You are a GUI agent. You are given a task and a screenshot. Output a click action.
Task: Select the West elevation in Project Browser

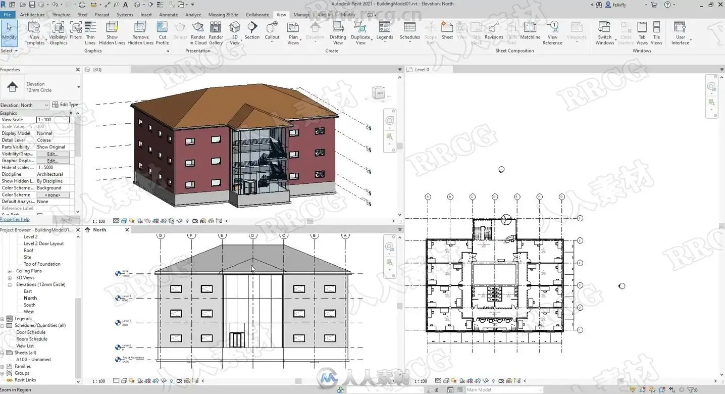pyautogui.click(x=29, y=312)
